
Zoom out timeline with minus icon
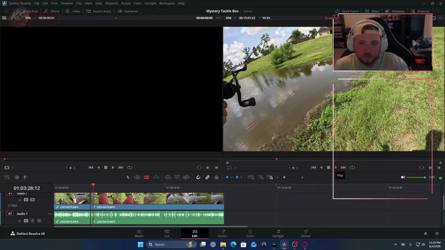pos(277,177)
